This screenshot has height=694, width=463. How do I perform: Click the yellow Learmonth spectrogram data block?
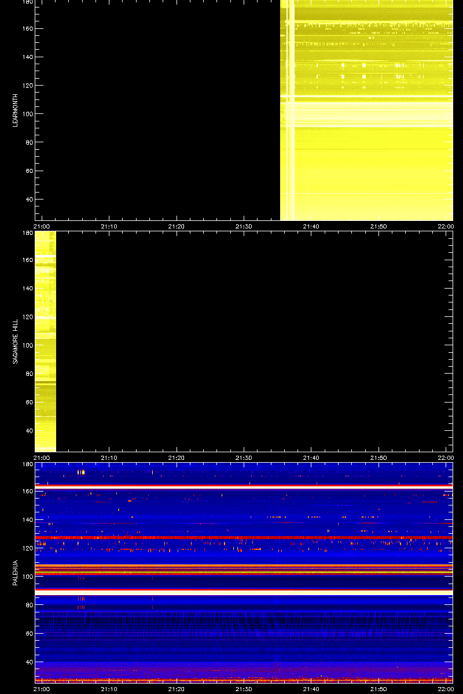(x=366, y=110)
